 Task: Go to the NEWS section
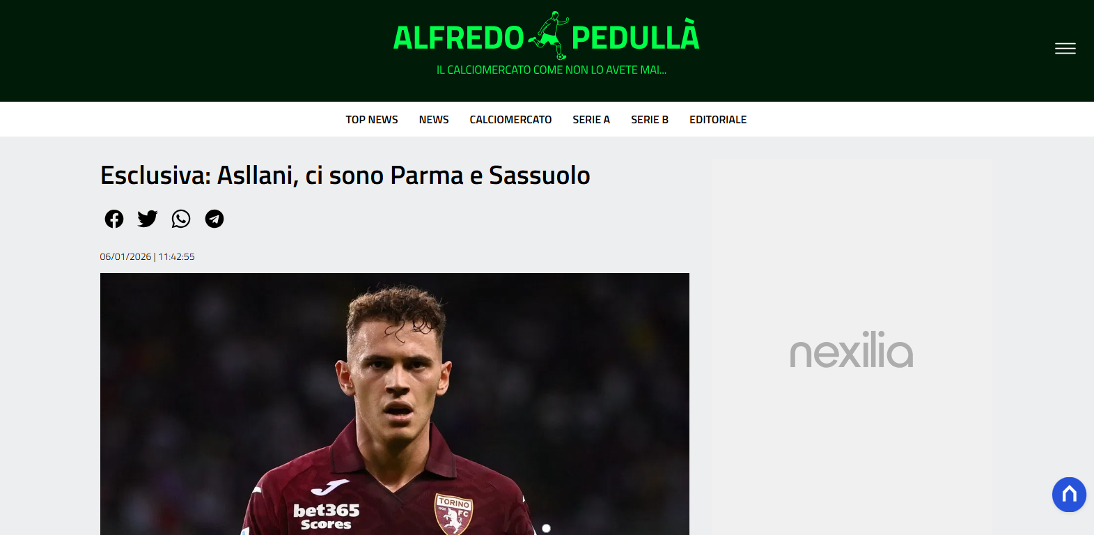(x=434, y=120)
